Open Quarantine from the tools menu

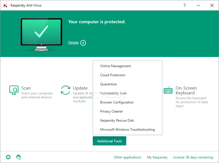tap(127, 84)
